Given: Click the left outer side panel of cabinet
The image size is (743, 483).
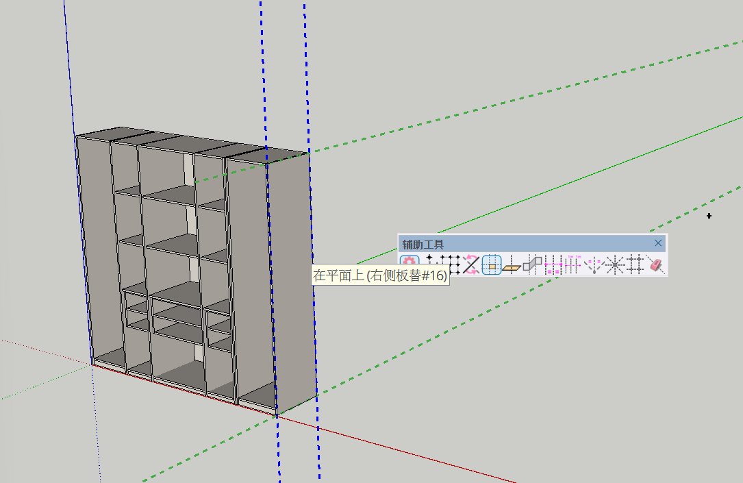Looking at the screenshot, I should [x=84, y=247].
